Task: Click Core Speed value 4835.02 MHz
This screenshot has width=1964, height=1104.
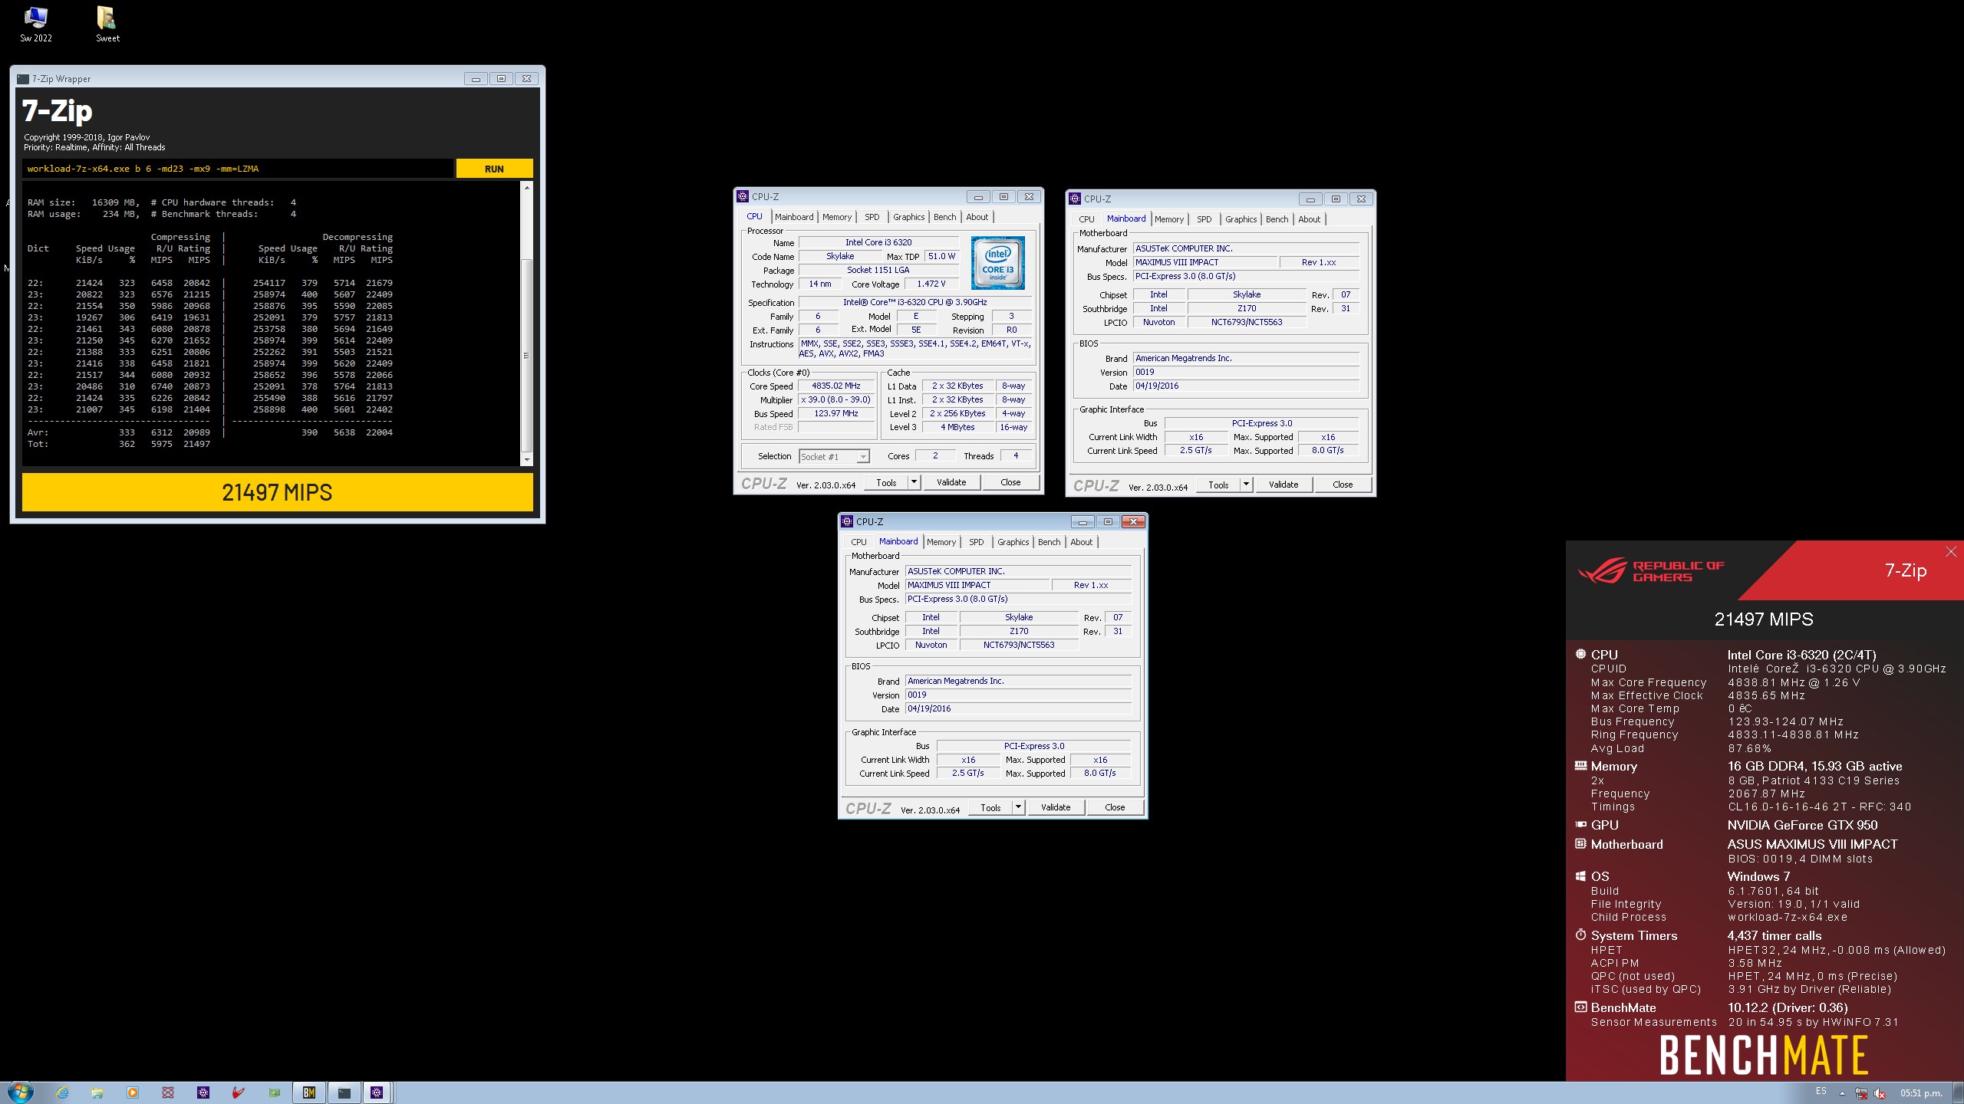Action: 836,386
